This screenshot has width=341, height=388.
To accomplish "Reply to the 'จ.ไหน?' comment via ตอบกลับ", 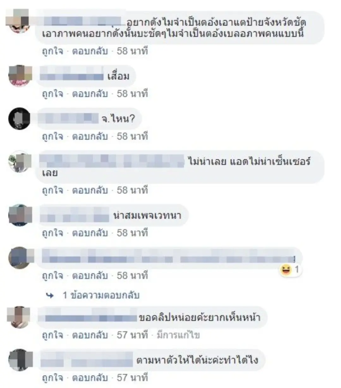I will pyautogui.click(x=90, y=136).
